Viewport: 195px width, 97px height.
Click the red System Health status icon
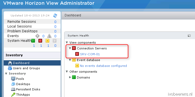click(40, 41)
